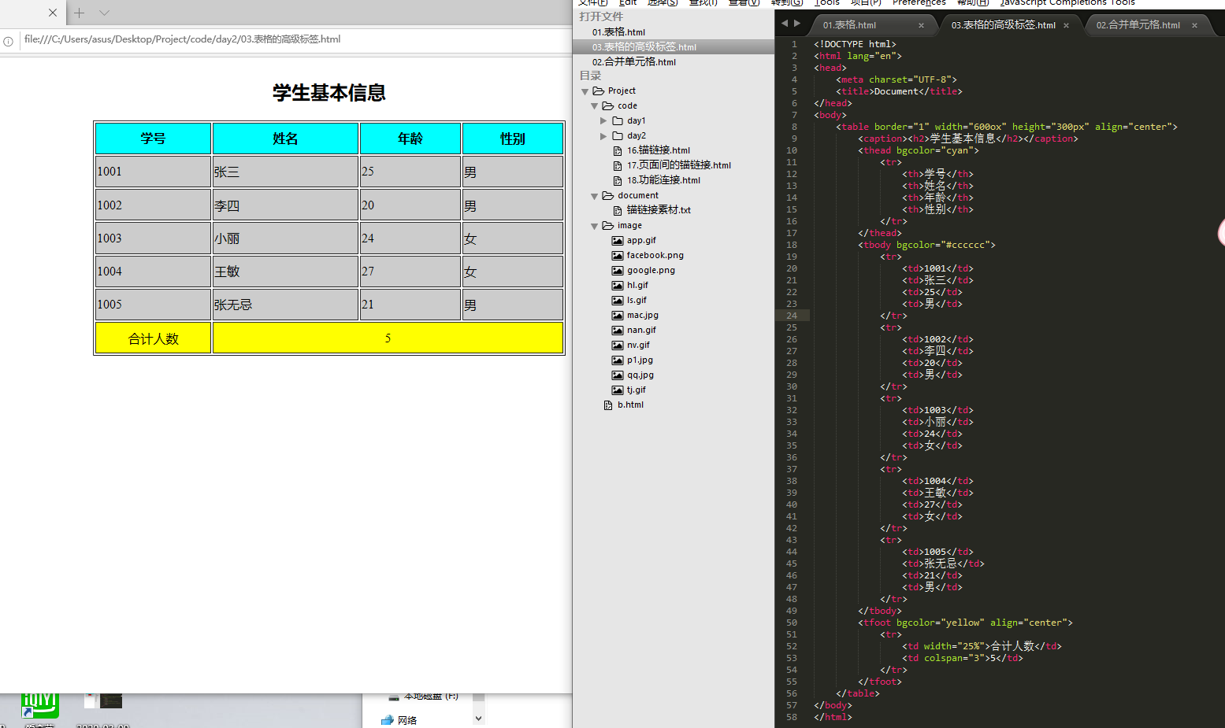1225x728 pixels.
Task: Click the 性别 table header cell
Action: [512, 139]
